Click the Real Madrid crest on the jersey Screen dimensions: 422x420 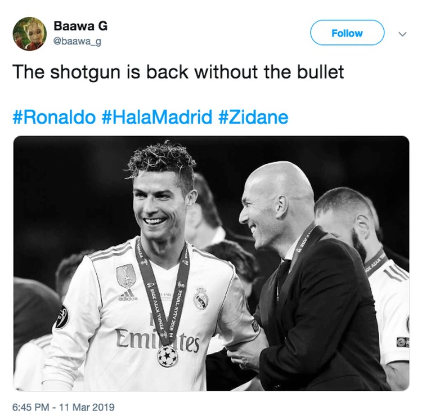pyautogui.click(x=201, y=298)
